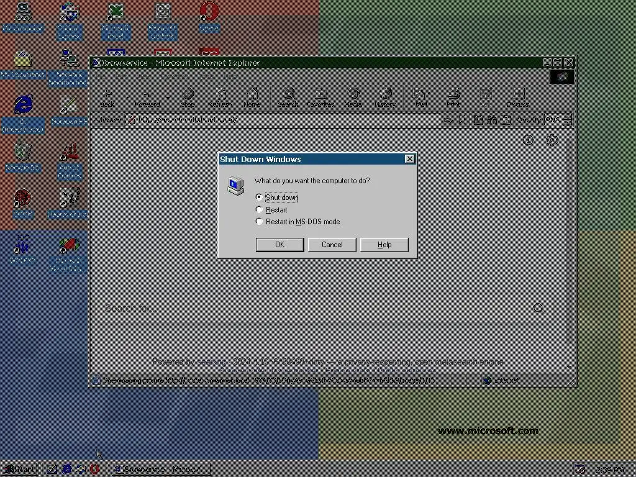Click in the Address bar URL field
Screen dimensions: 636x477
click(283, 120)
